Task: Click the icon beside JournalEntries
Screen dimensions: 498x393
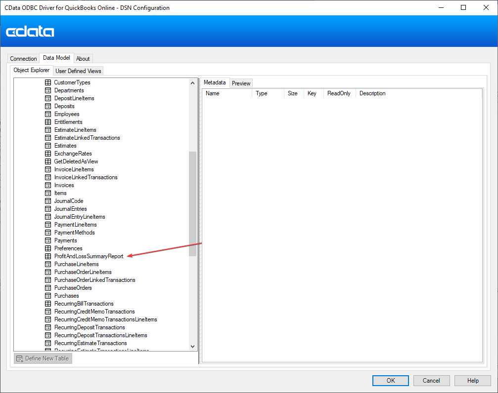Action: [x=48, y=209]
